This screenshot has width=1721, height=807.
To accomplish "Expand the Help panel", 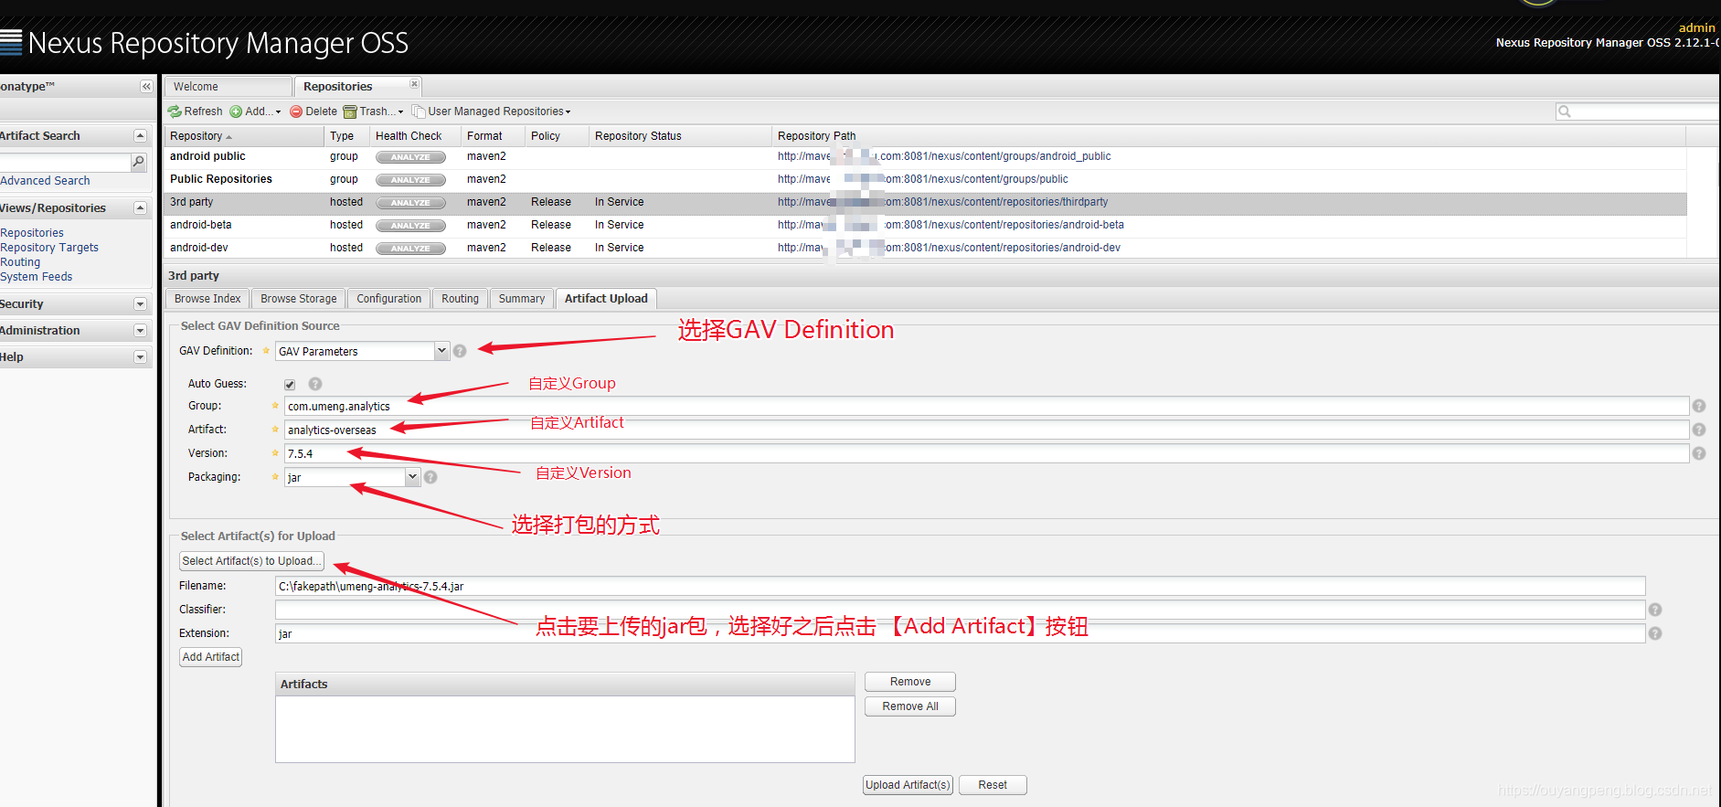I will point(140,357).
